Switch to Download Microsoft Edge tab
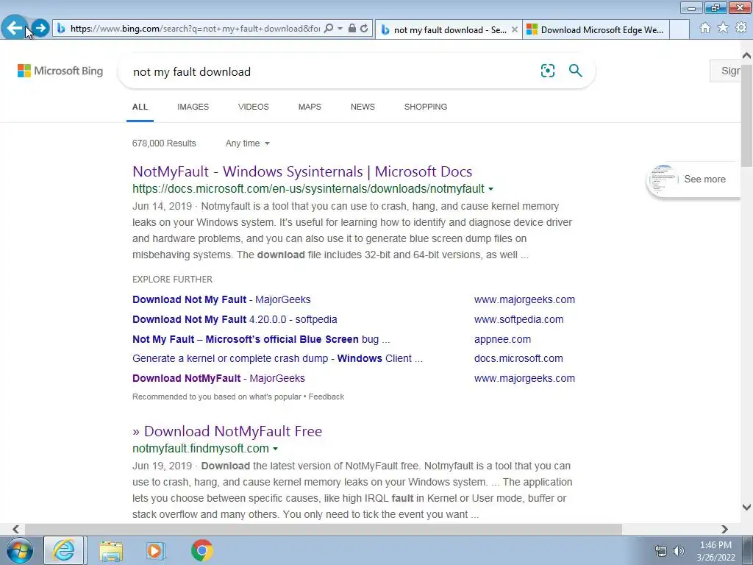This screenshot has width=753, height=565. [596, 29]
